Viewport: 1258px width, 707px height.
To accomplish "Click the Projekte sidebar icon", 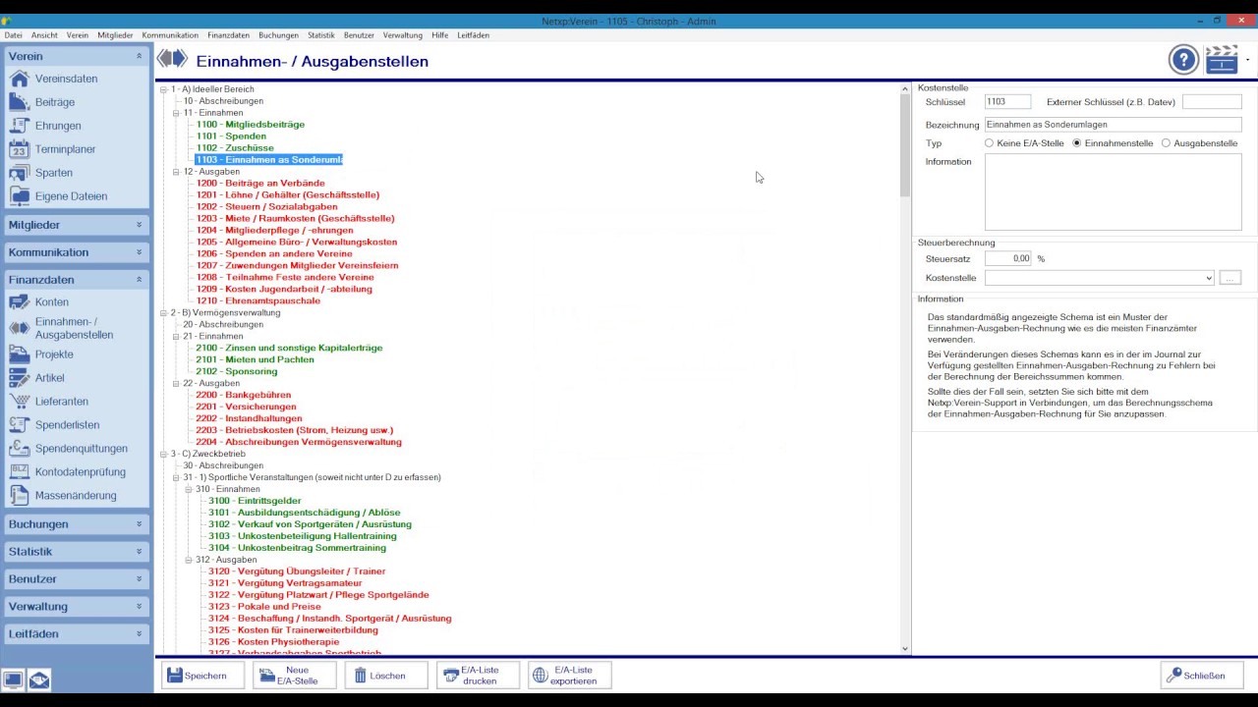I will [20, 354].
